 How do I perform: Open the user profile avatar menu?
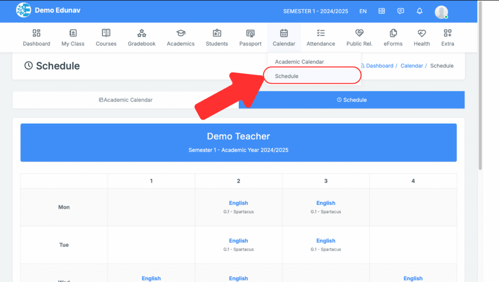pos(441,12)
